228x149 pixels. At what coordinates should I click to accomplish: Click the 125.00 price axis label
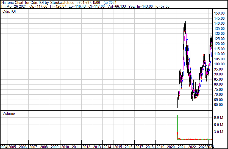tap(219, 39)
